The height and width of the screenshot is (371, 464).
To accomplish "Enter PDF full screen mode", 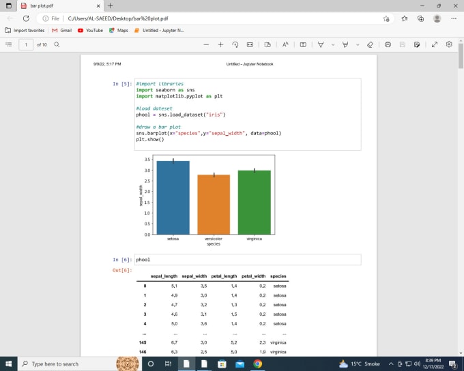I will [x=435, y=45].
